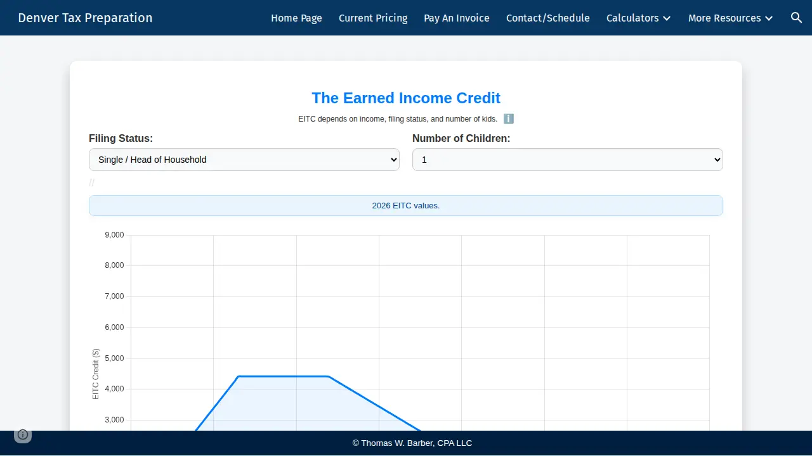Screen dimensions: 812x456
Task: Open the site search magnifier icon
Action: coord(796,18)
